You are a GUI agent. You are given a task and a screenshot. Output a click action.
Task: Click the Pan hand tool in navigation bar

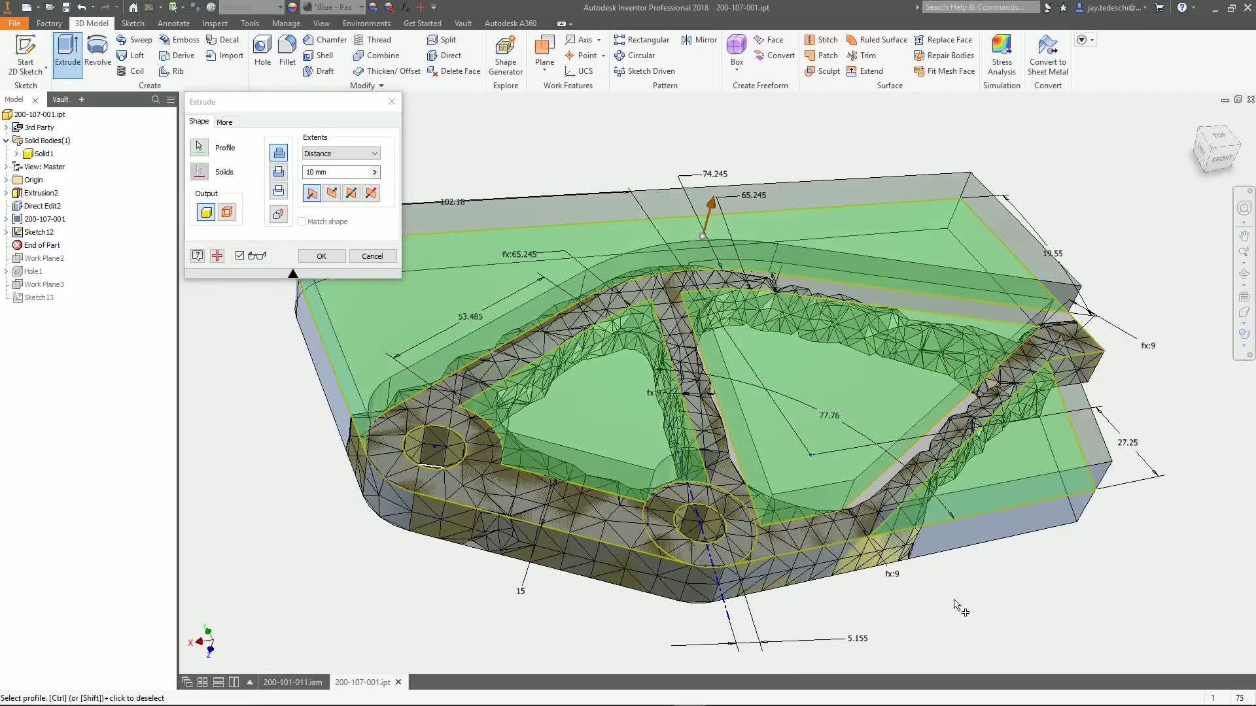(1244, 235)
